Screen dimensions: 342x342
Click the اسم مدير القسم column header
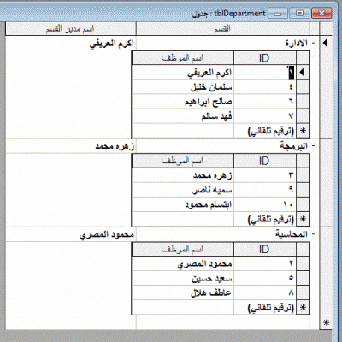point(71,29)
